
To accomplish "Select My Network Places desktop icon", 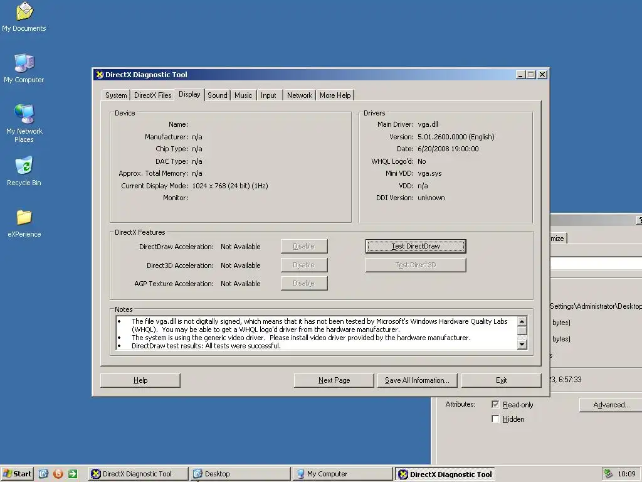I will [x=24, y=123].
